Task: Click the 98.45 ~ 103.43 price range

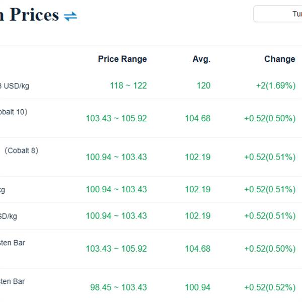Action: pos(118,287)
